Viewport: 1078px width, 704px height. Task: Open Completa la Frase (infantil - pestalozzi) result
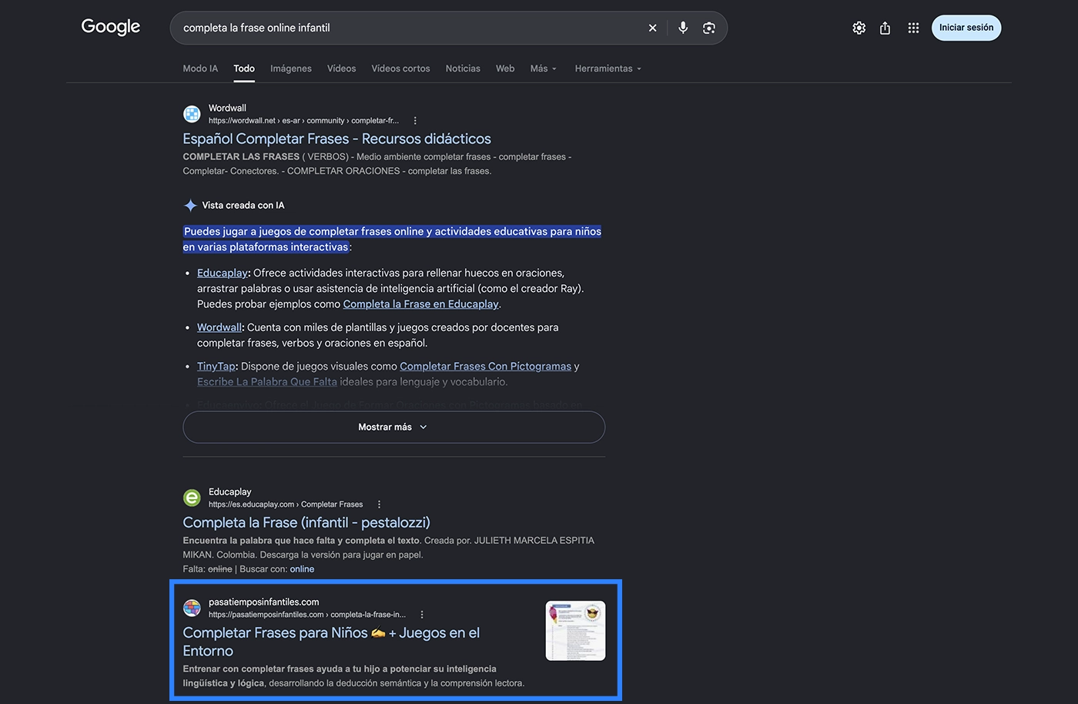pyautogui.click(x=306, y=522)
